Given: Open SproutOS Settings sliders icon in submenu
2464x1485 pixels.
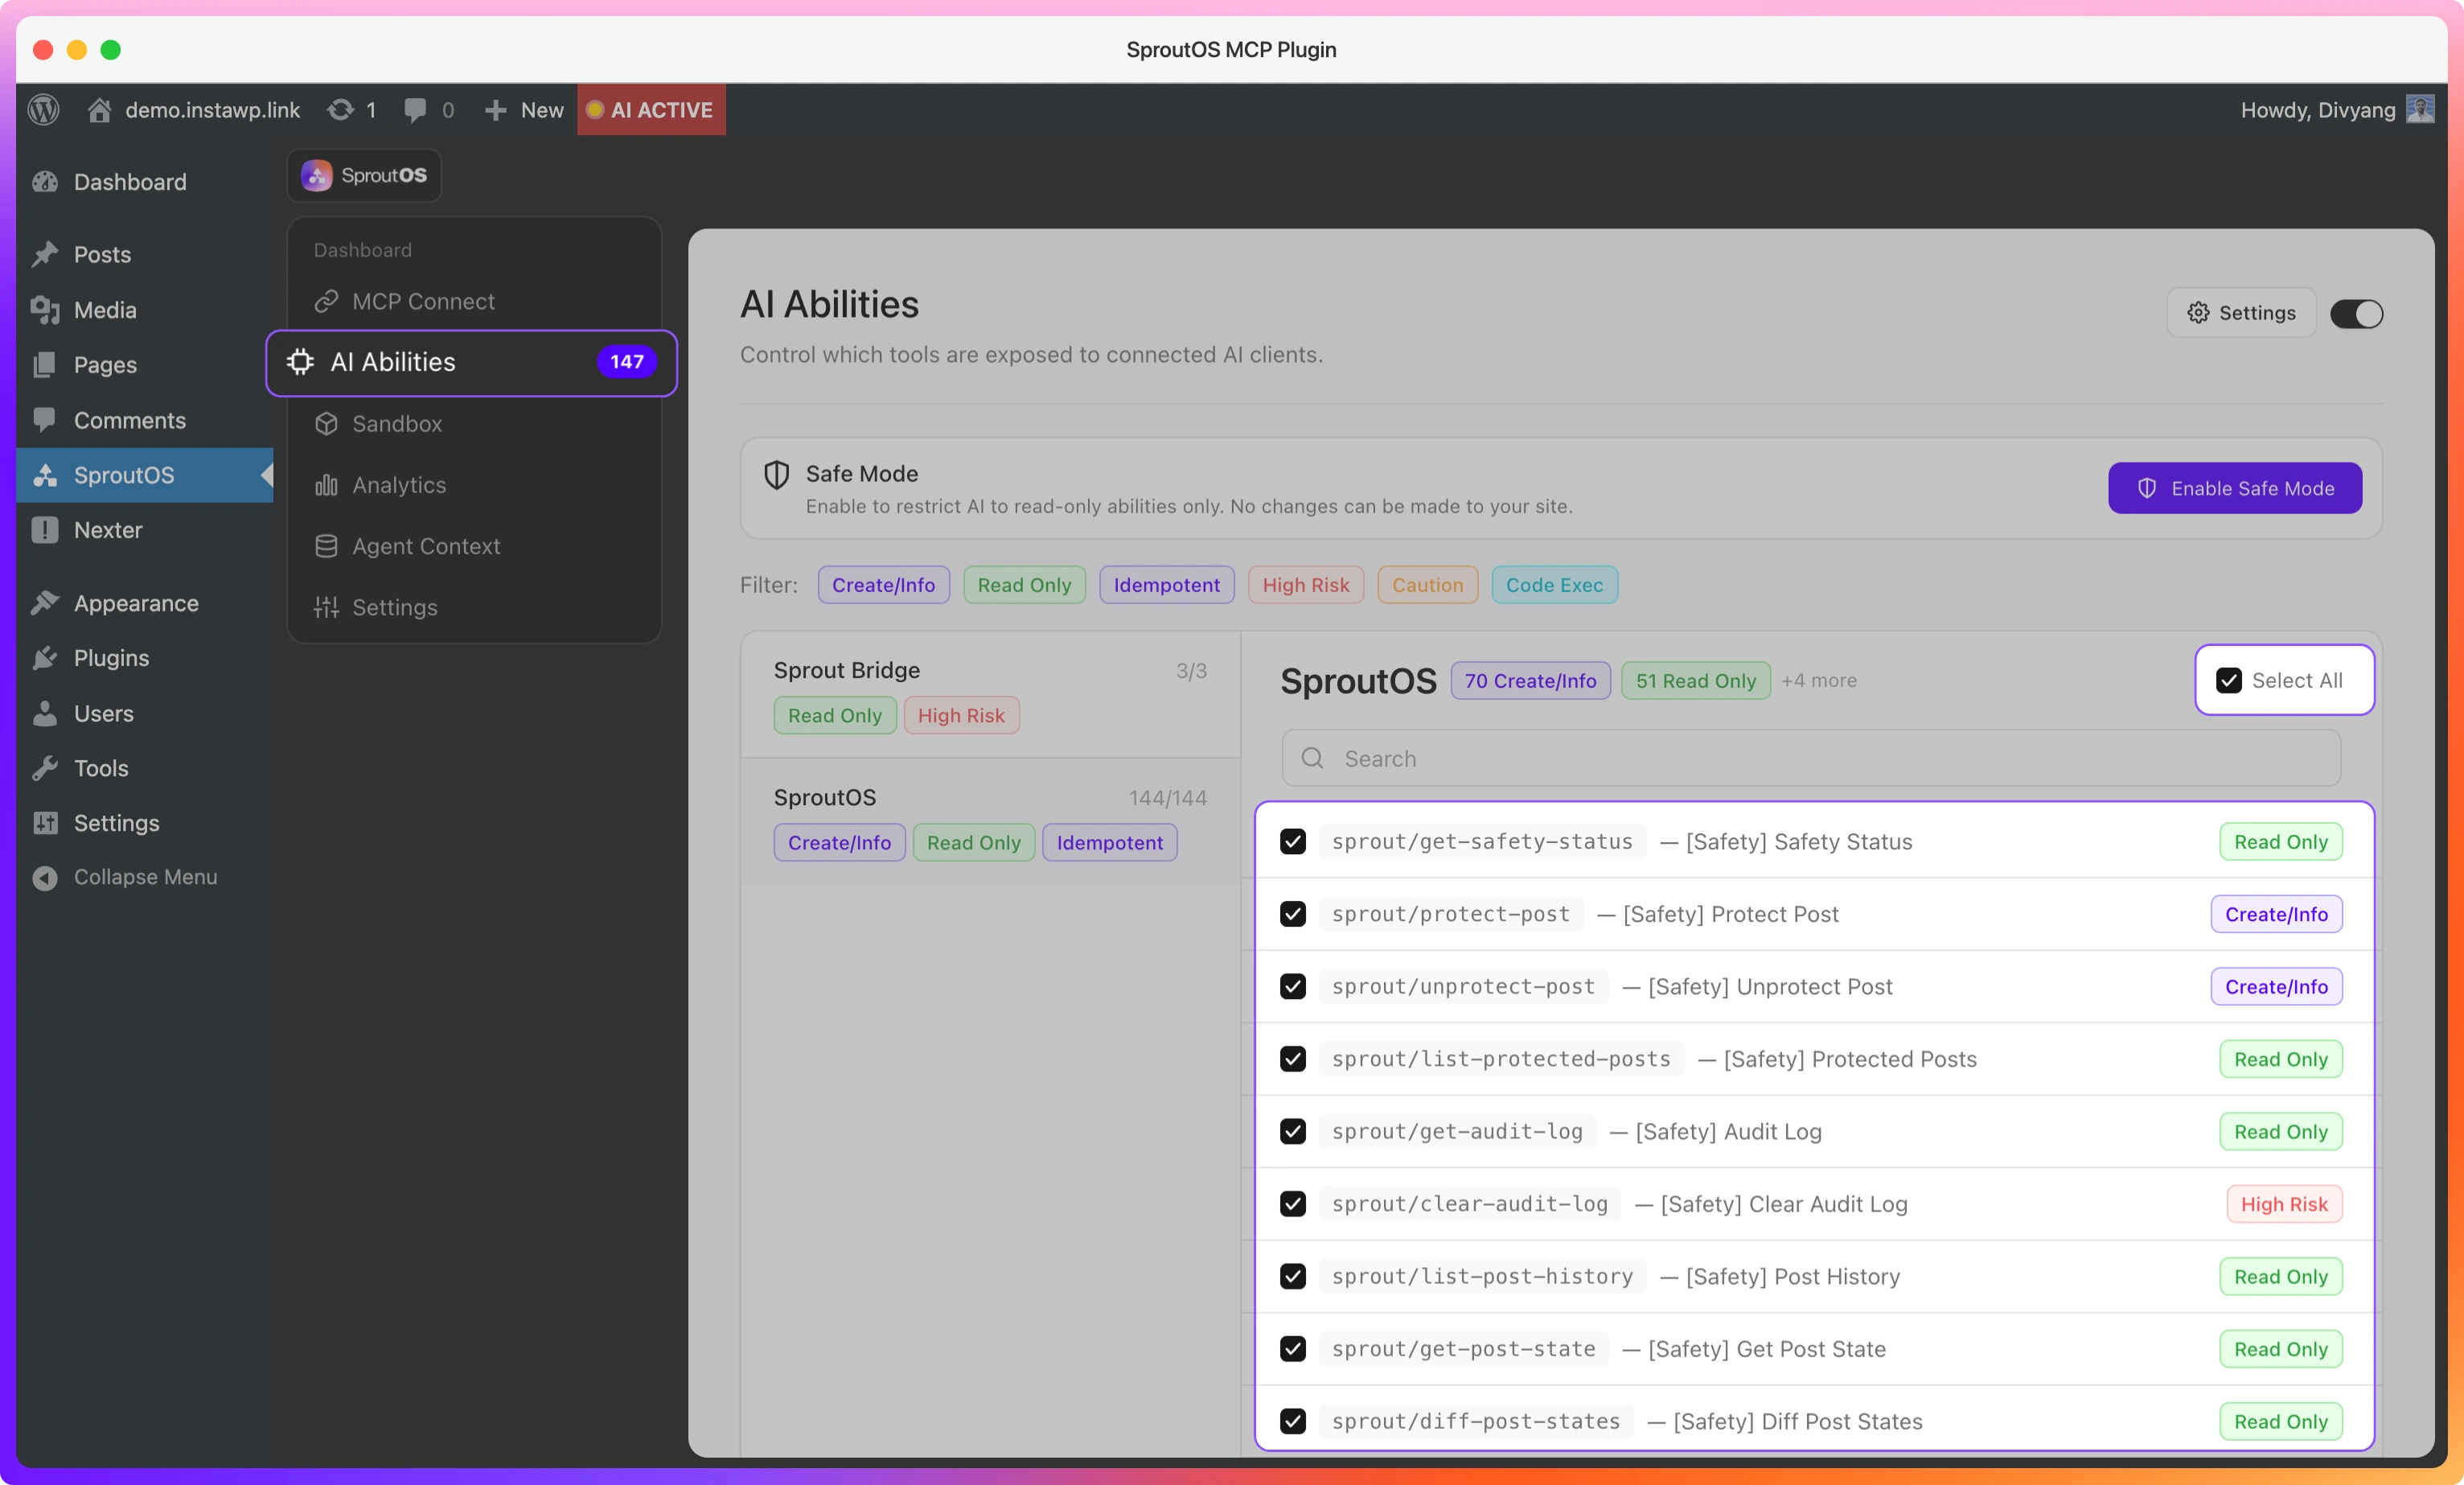Looking at the screenshot, I should (x=326, y=607).
